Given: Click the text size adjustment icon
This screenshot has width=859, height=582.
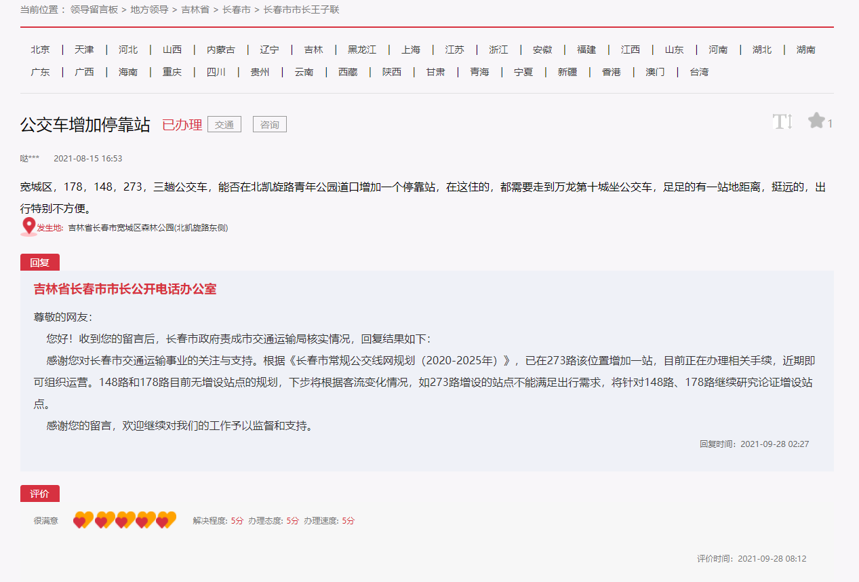Looking at the screenshot, I should [782, 122].
